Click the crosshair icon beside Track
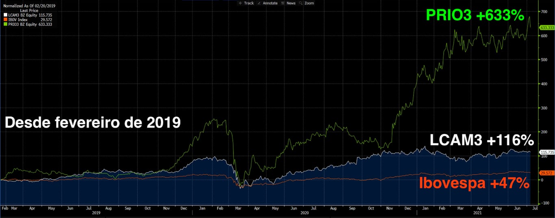Screen dimensions: 555x218 pyautogui.click(x=241, y=3)
